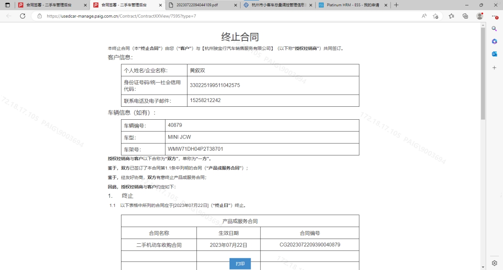Click the scrollbar down arrow

pos(483,267)
